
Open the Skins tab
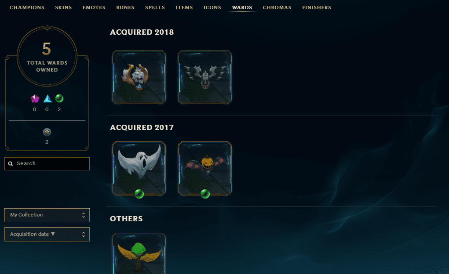click(64, 7)
